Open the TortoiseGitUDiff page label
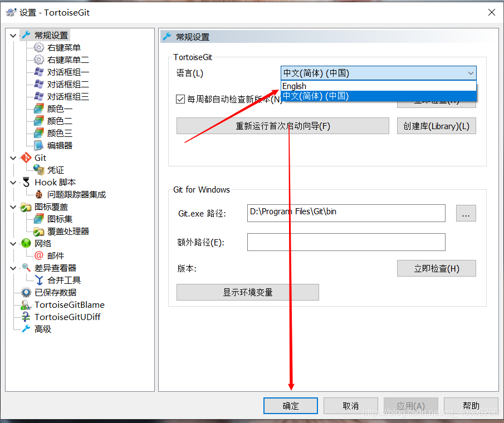This screenshot has width=504, height=423. click(x=67, y=317)
